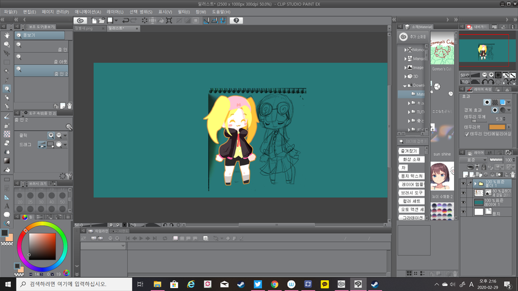The height and width of the screenshot is (291, 518).
Task: Click the Redo arrow in command bar
Action: point(134,21)
